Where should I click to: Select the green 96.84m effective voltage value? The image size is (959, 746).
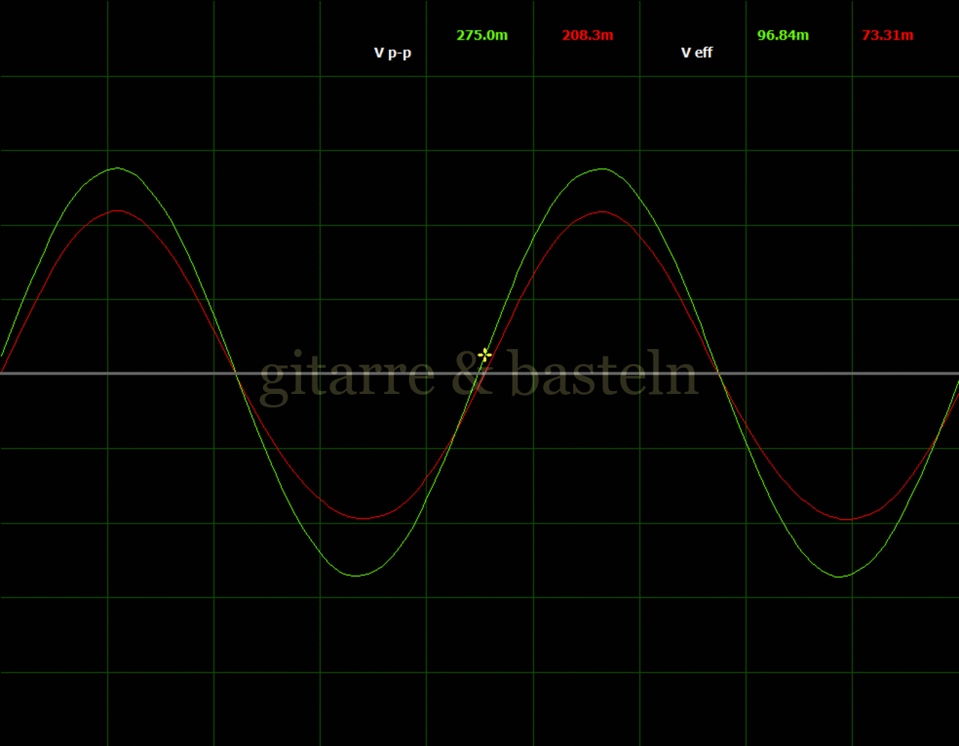782,35
